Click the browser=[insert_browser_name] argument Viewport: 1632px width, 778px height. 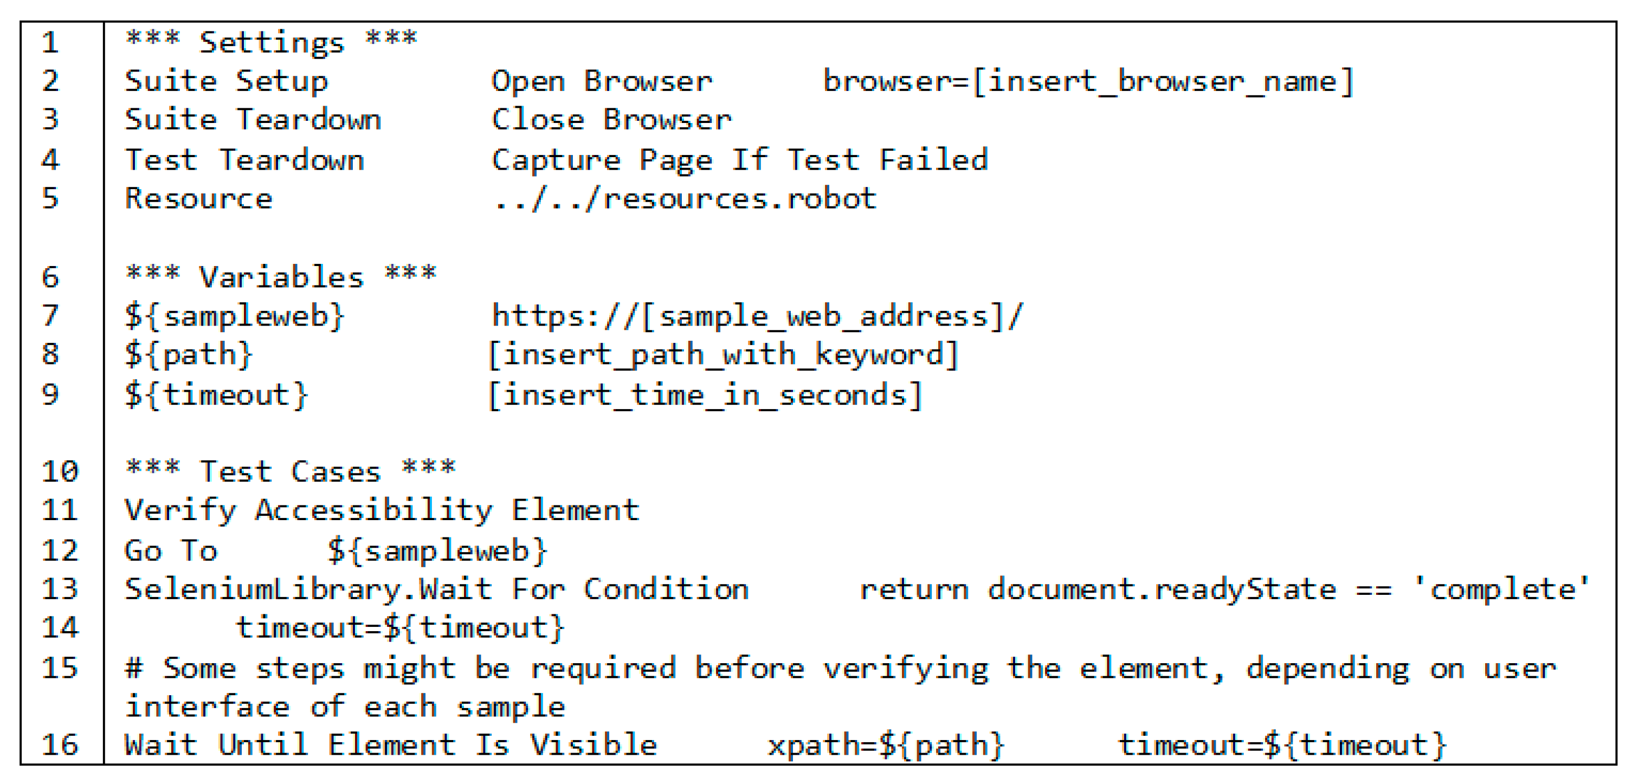pyautogui.click(x=1088, y=82)
